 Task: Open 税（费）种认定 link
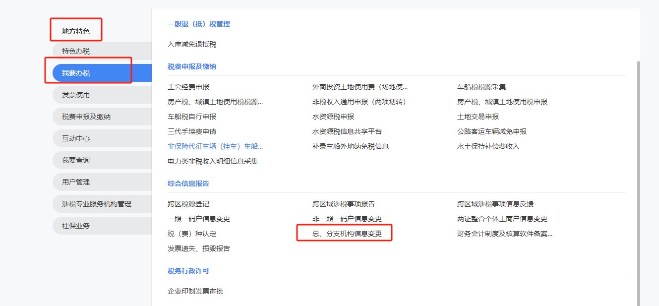point(192,234)
